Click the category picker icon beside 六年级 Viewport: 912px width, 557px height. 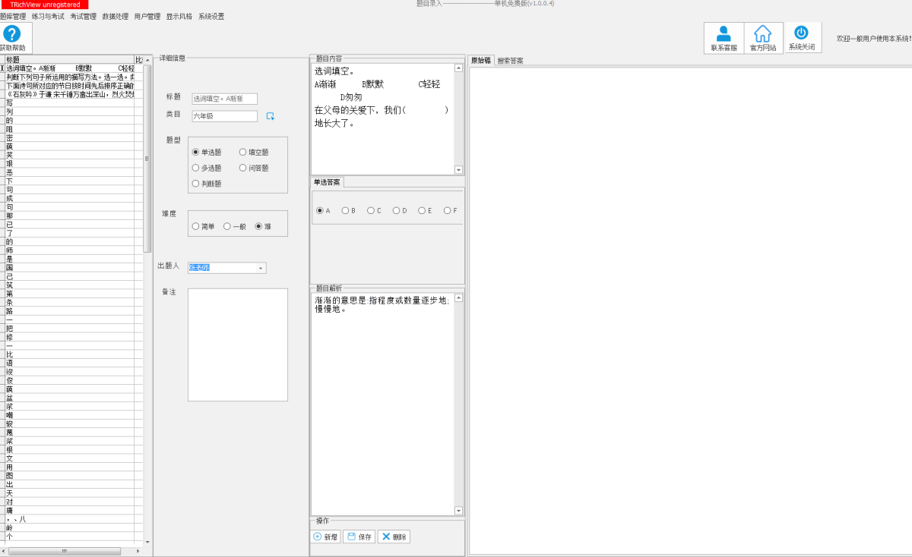270,116
